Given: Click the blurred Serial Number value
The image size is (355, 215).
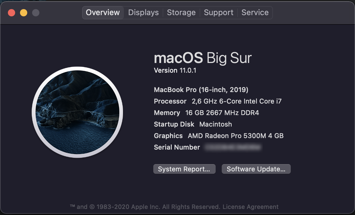Looking at the screenshot, I should point(233,147).
